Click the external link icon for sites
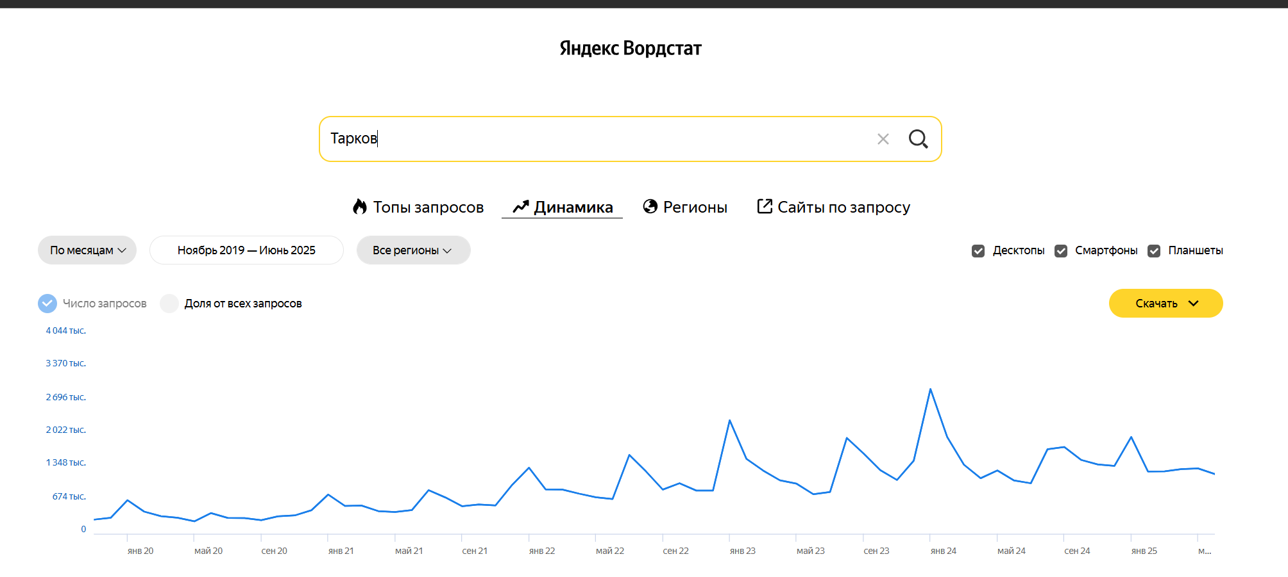Screen dimensions: 1288x577 click(x=764, y=206)
